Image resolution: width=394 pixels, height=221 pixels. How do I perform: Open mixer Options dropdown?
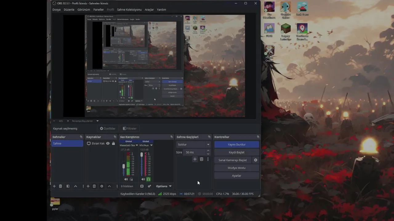click(164, 186)
